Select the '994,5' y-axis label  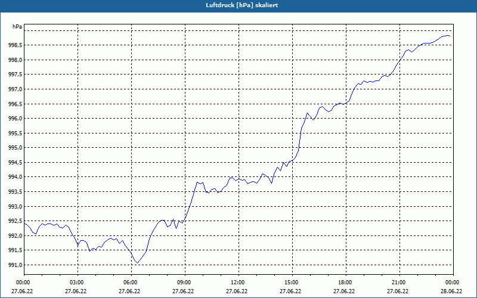pyautogui.click(x=16, y=162)
